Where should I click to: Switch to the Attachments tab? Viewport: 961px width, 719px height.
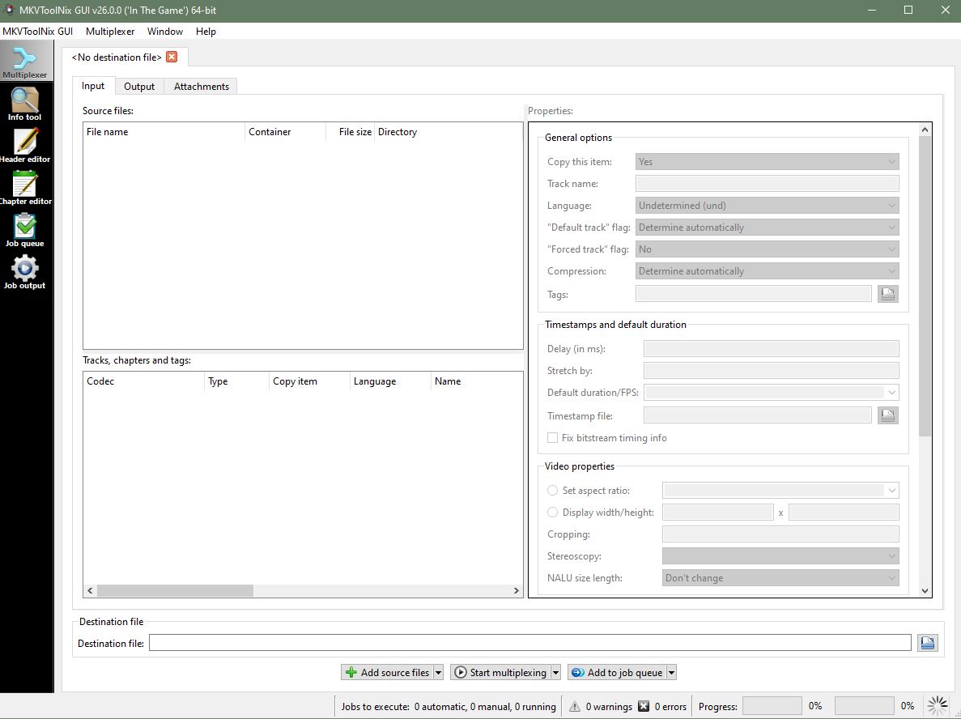click(201, 87)
